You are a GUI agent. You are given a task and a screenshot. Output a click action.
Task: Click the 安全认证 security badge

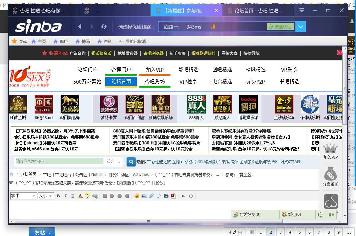coord(281,27)
